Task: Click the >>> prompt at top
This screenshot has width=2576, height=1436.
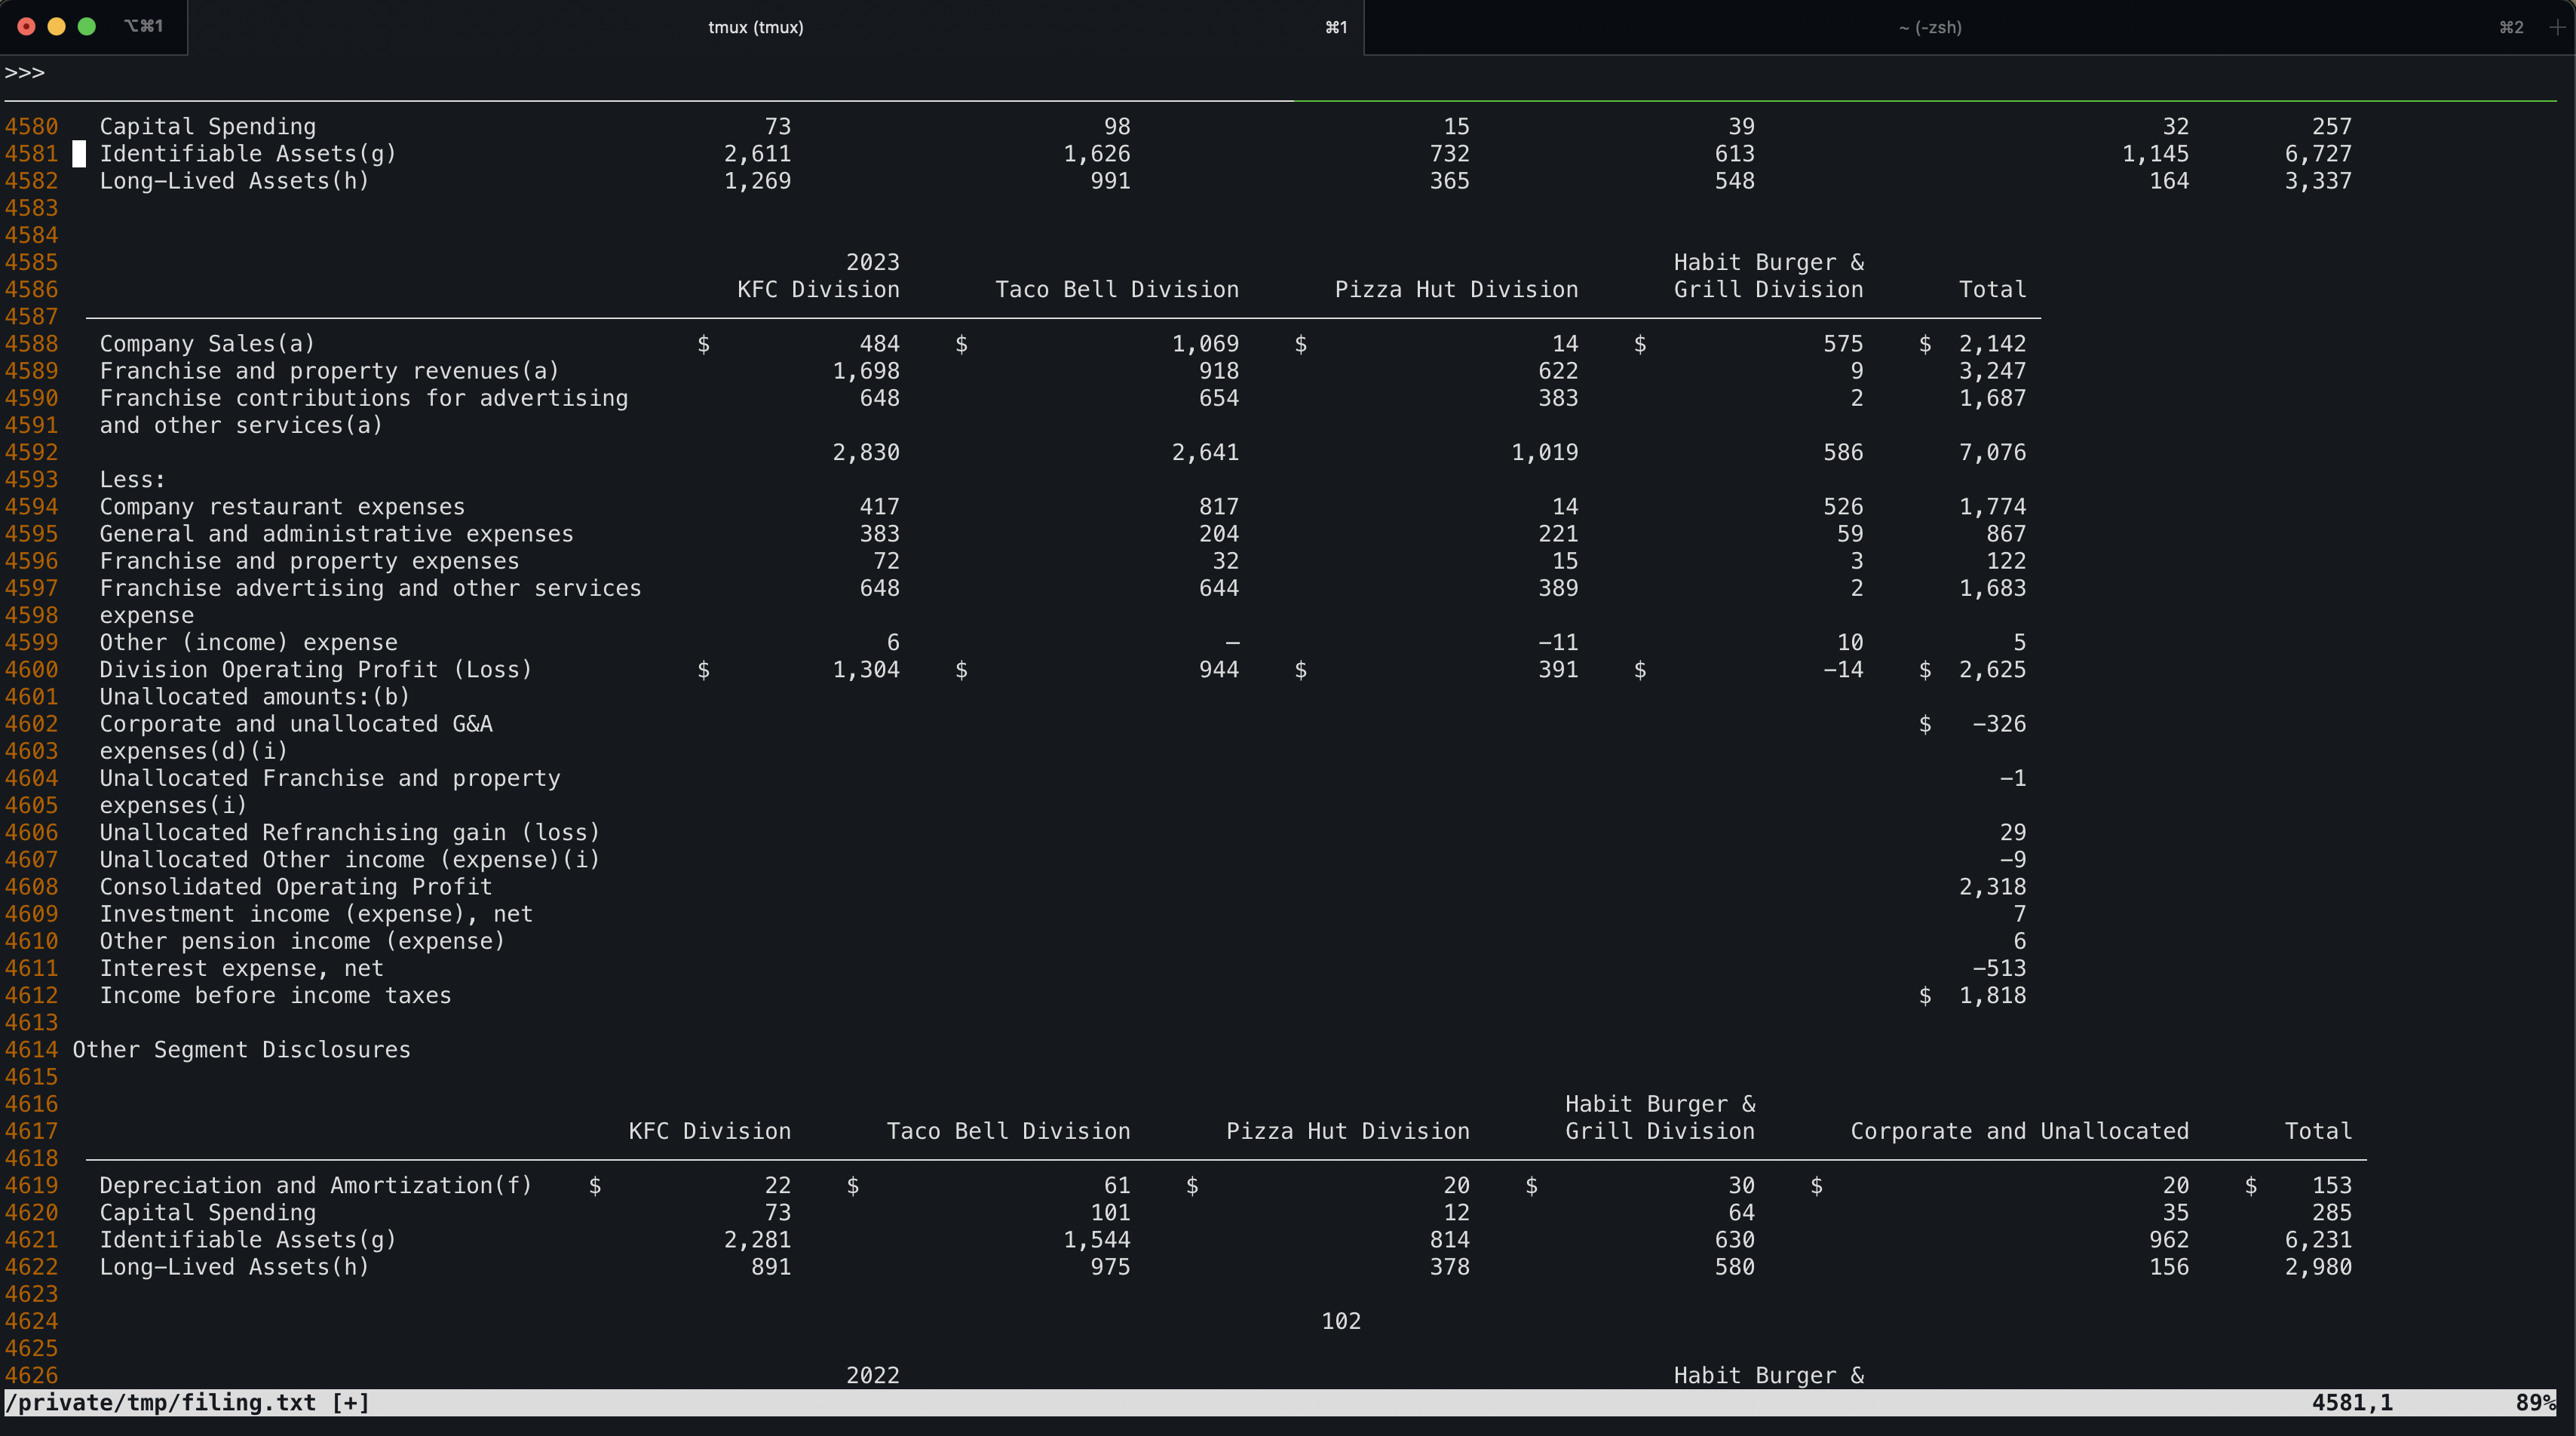Action: [x=25, y=73]
